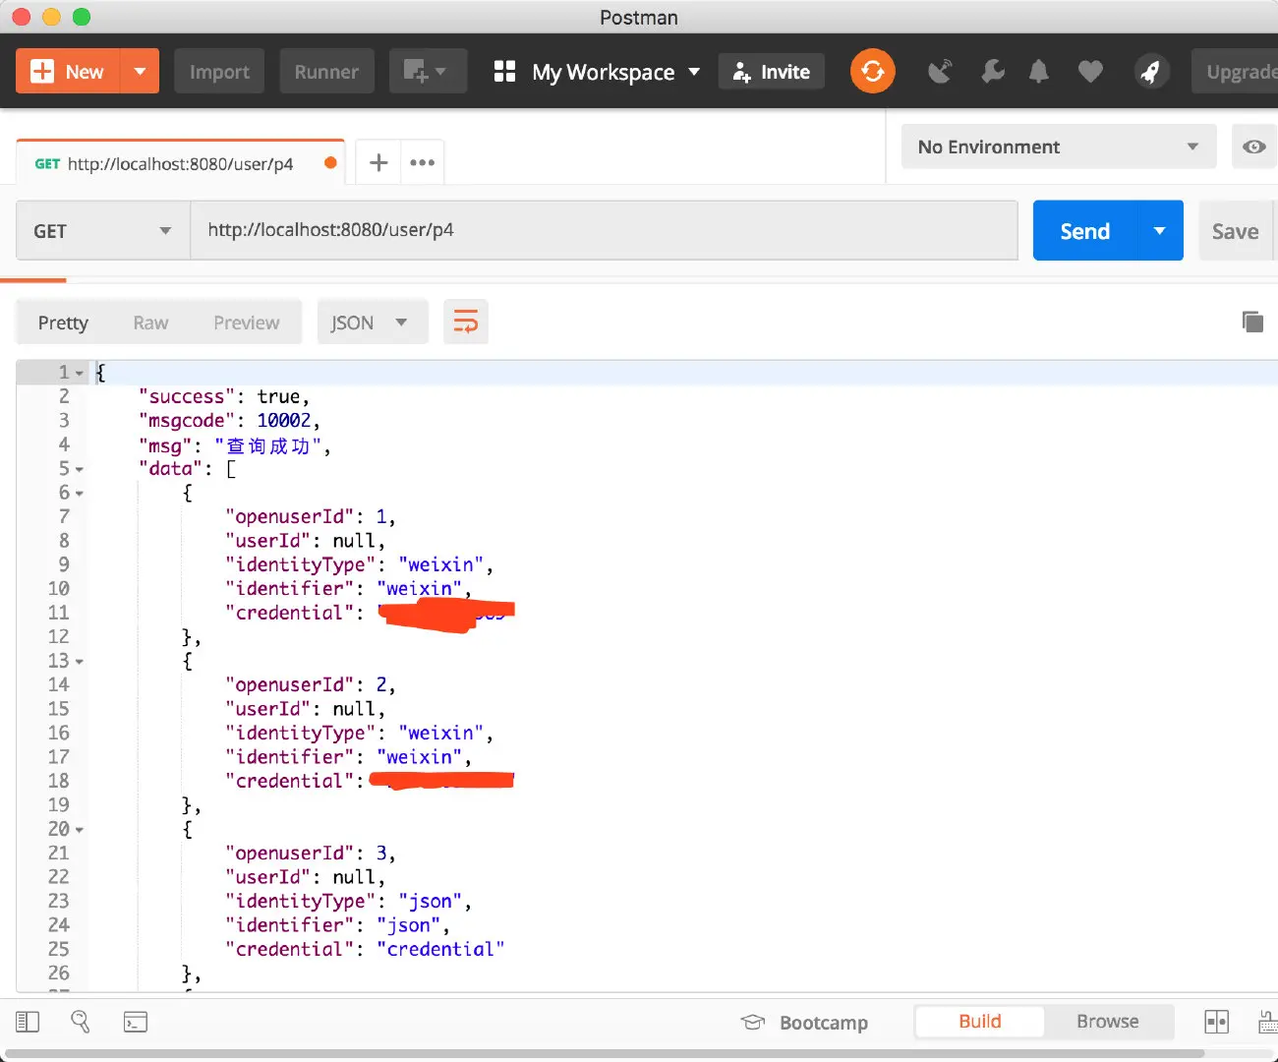The width and height of the screenshot is (1278, 1062).
Task: Click the "identifier": "json" line
Action: pos(337,925)
